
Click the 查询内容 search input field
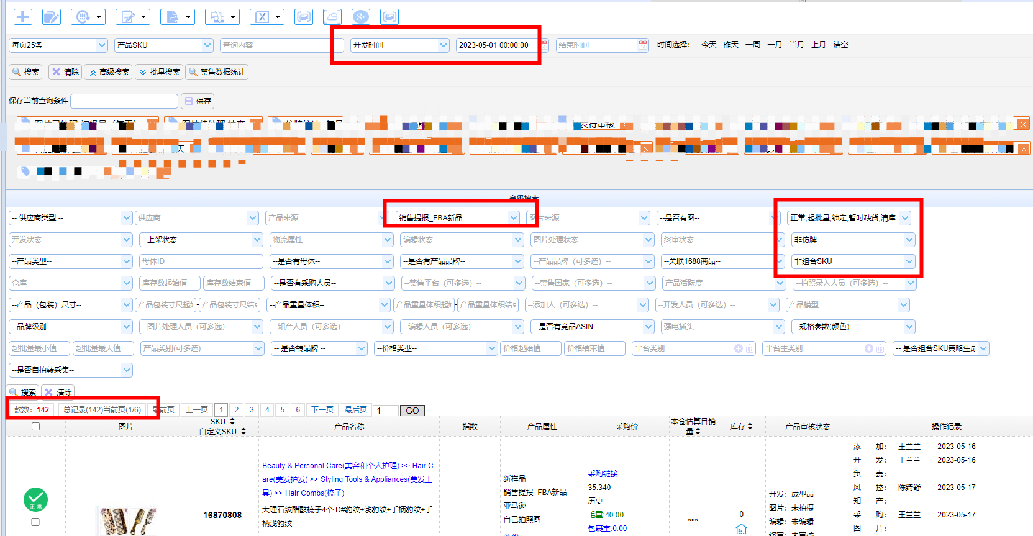point(282,45)
